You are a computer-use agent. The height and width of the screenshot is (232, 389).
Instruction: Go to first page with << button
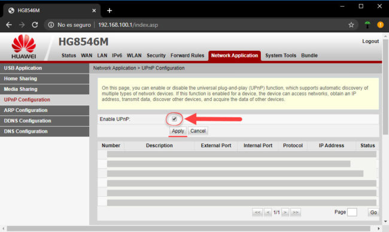pyautogui.click(x=257, y=212)
